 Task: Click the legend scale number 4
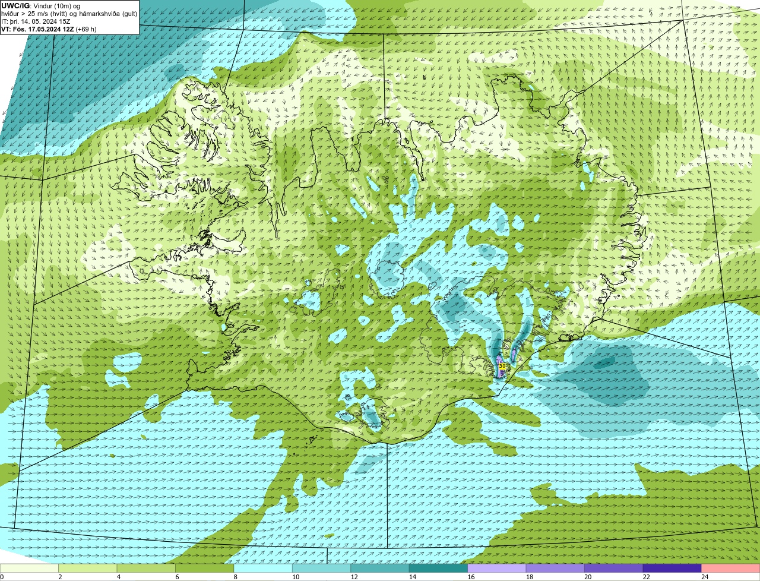(119, 577)
